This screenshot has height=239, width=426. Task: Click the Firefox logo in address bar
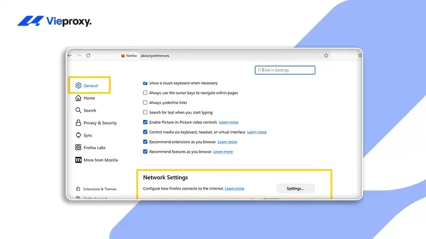[x=123, y=56]
